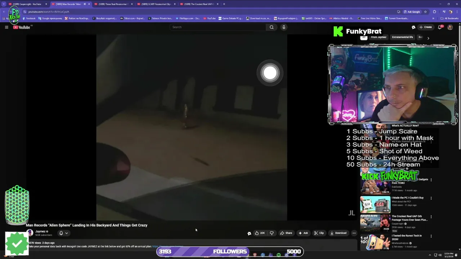461x259 pixels.
Task: Click the promo link in video description
Action: [168, 246]
